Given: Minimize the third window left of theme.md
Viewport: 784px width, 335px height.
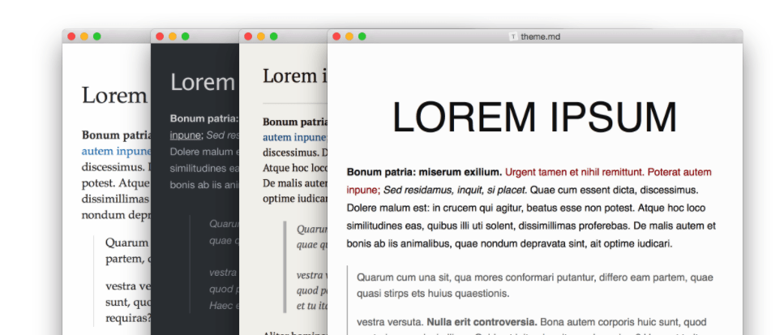Looking at the screenshot, I should coord(261,37).
